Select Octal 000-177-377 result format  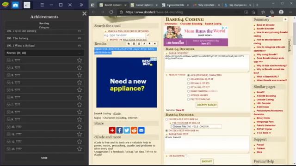point(188,87)
